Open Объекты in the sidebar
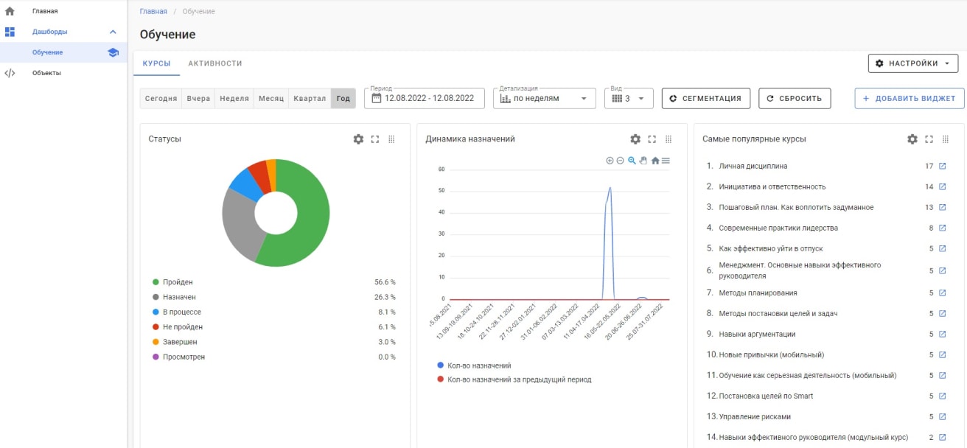The height and width of the screenshot is (448, 967). coord(46,73)
